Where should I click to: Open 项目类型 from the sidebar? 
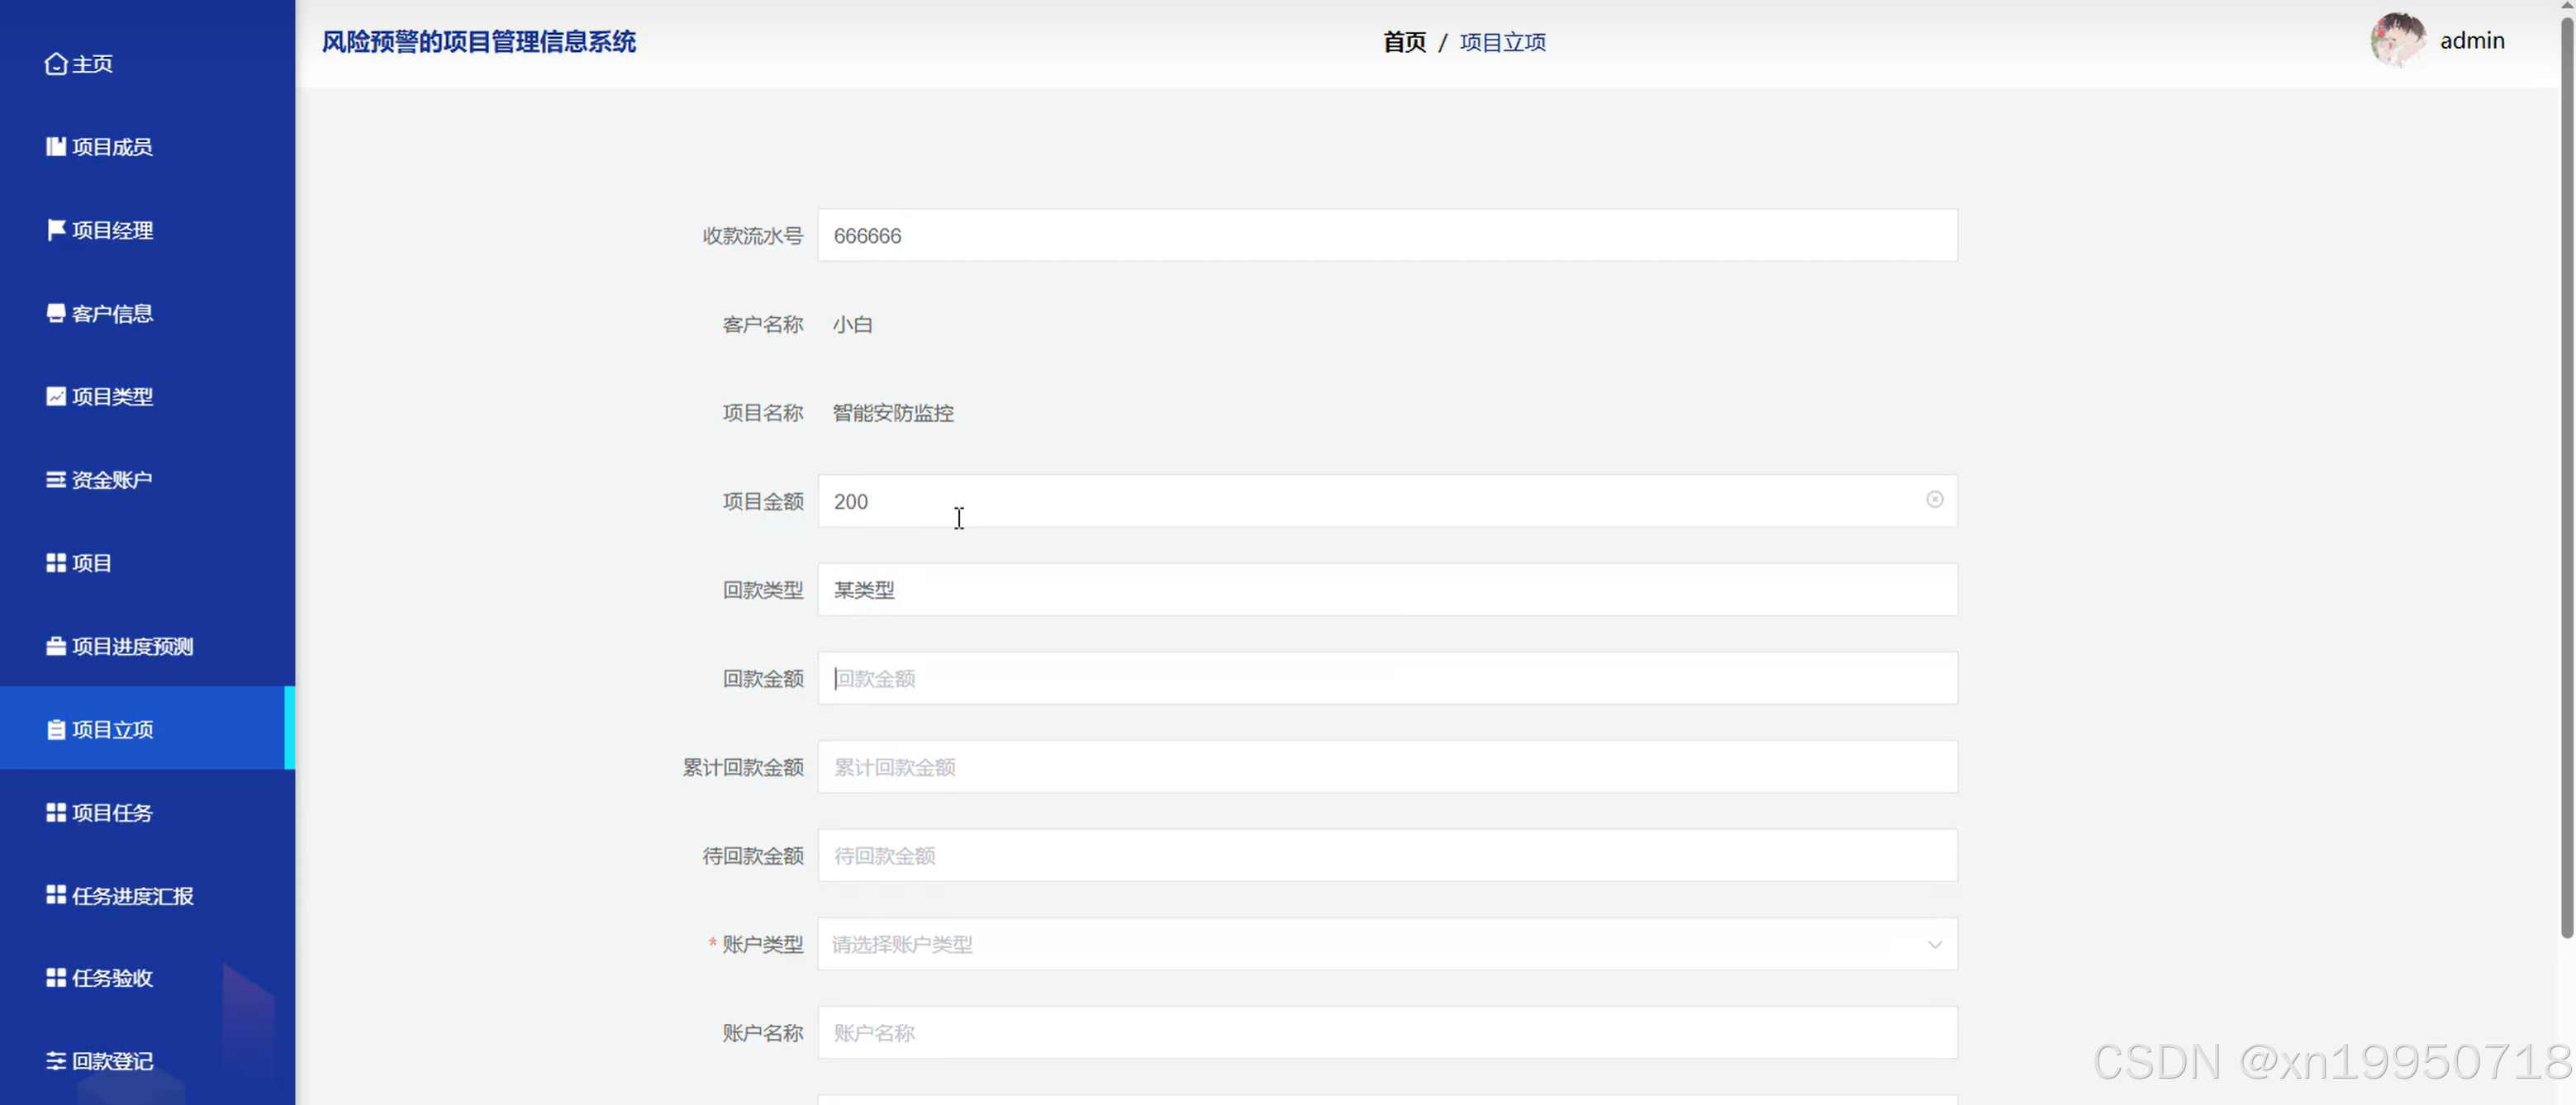(147, 396)
